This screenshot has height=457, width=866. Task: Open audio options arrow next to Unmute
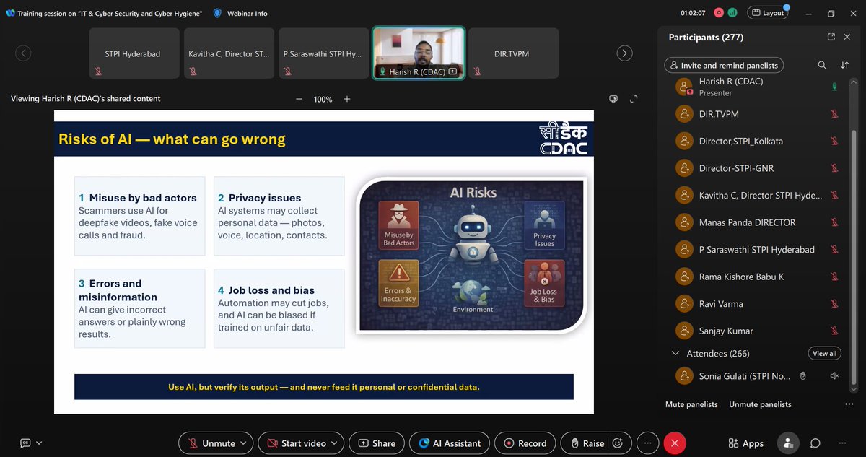pyautogui.click(x=244, y=443)
